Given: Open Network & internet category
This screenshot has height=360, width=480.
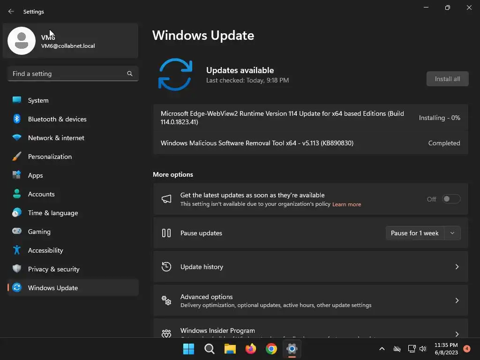Looking at the screenshot, I should (73, 138).
